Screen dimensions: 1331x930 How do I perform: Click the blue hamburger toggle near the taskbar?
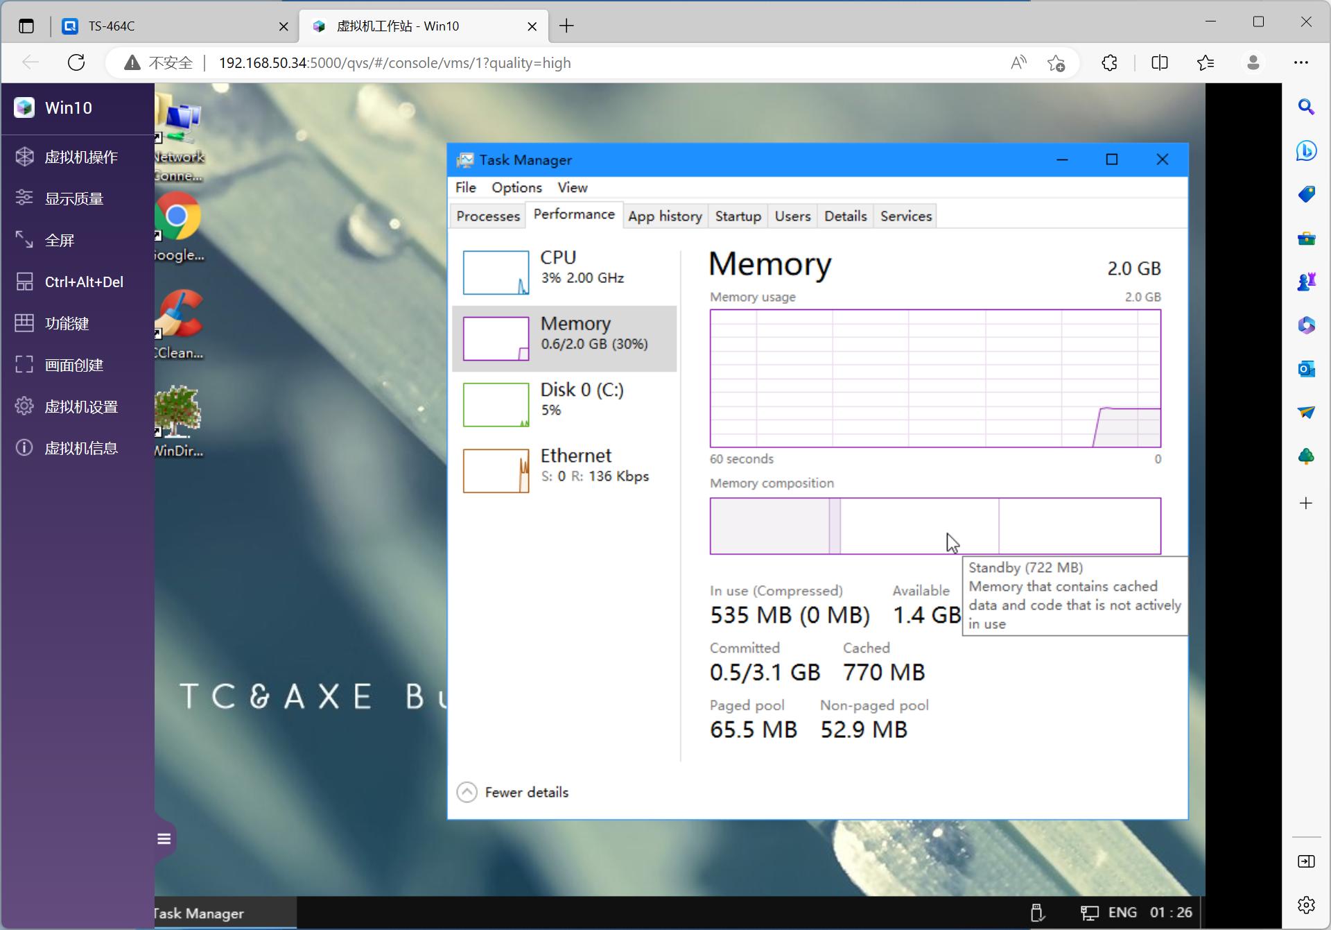164,838
